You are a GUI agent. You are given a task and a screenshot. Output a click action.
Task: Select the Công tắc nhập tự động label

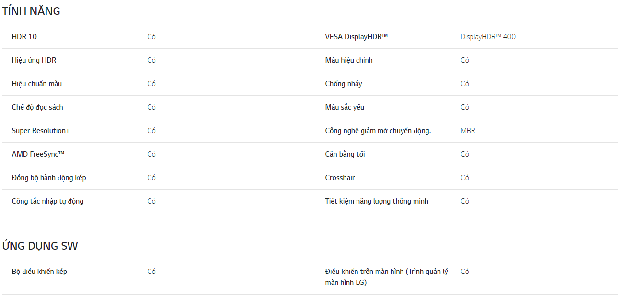coord(47,201)
